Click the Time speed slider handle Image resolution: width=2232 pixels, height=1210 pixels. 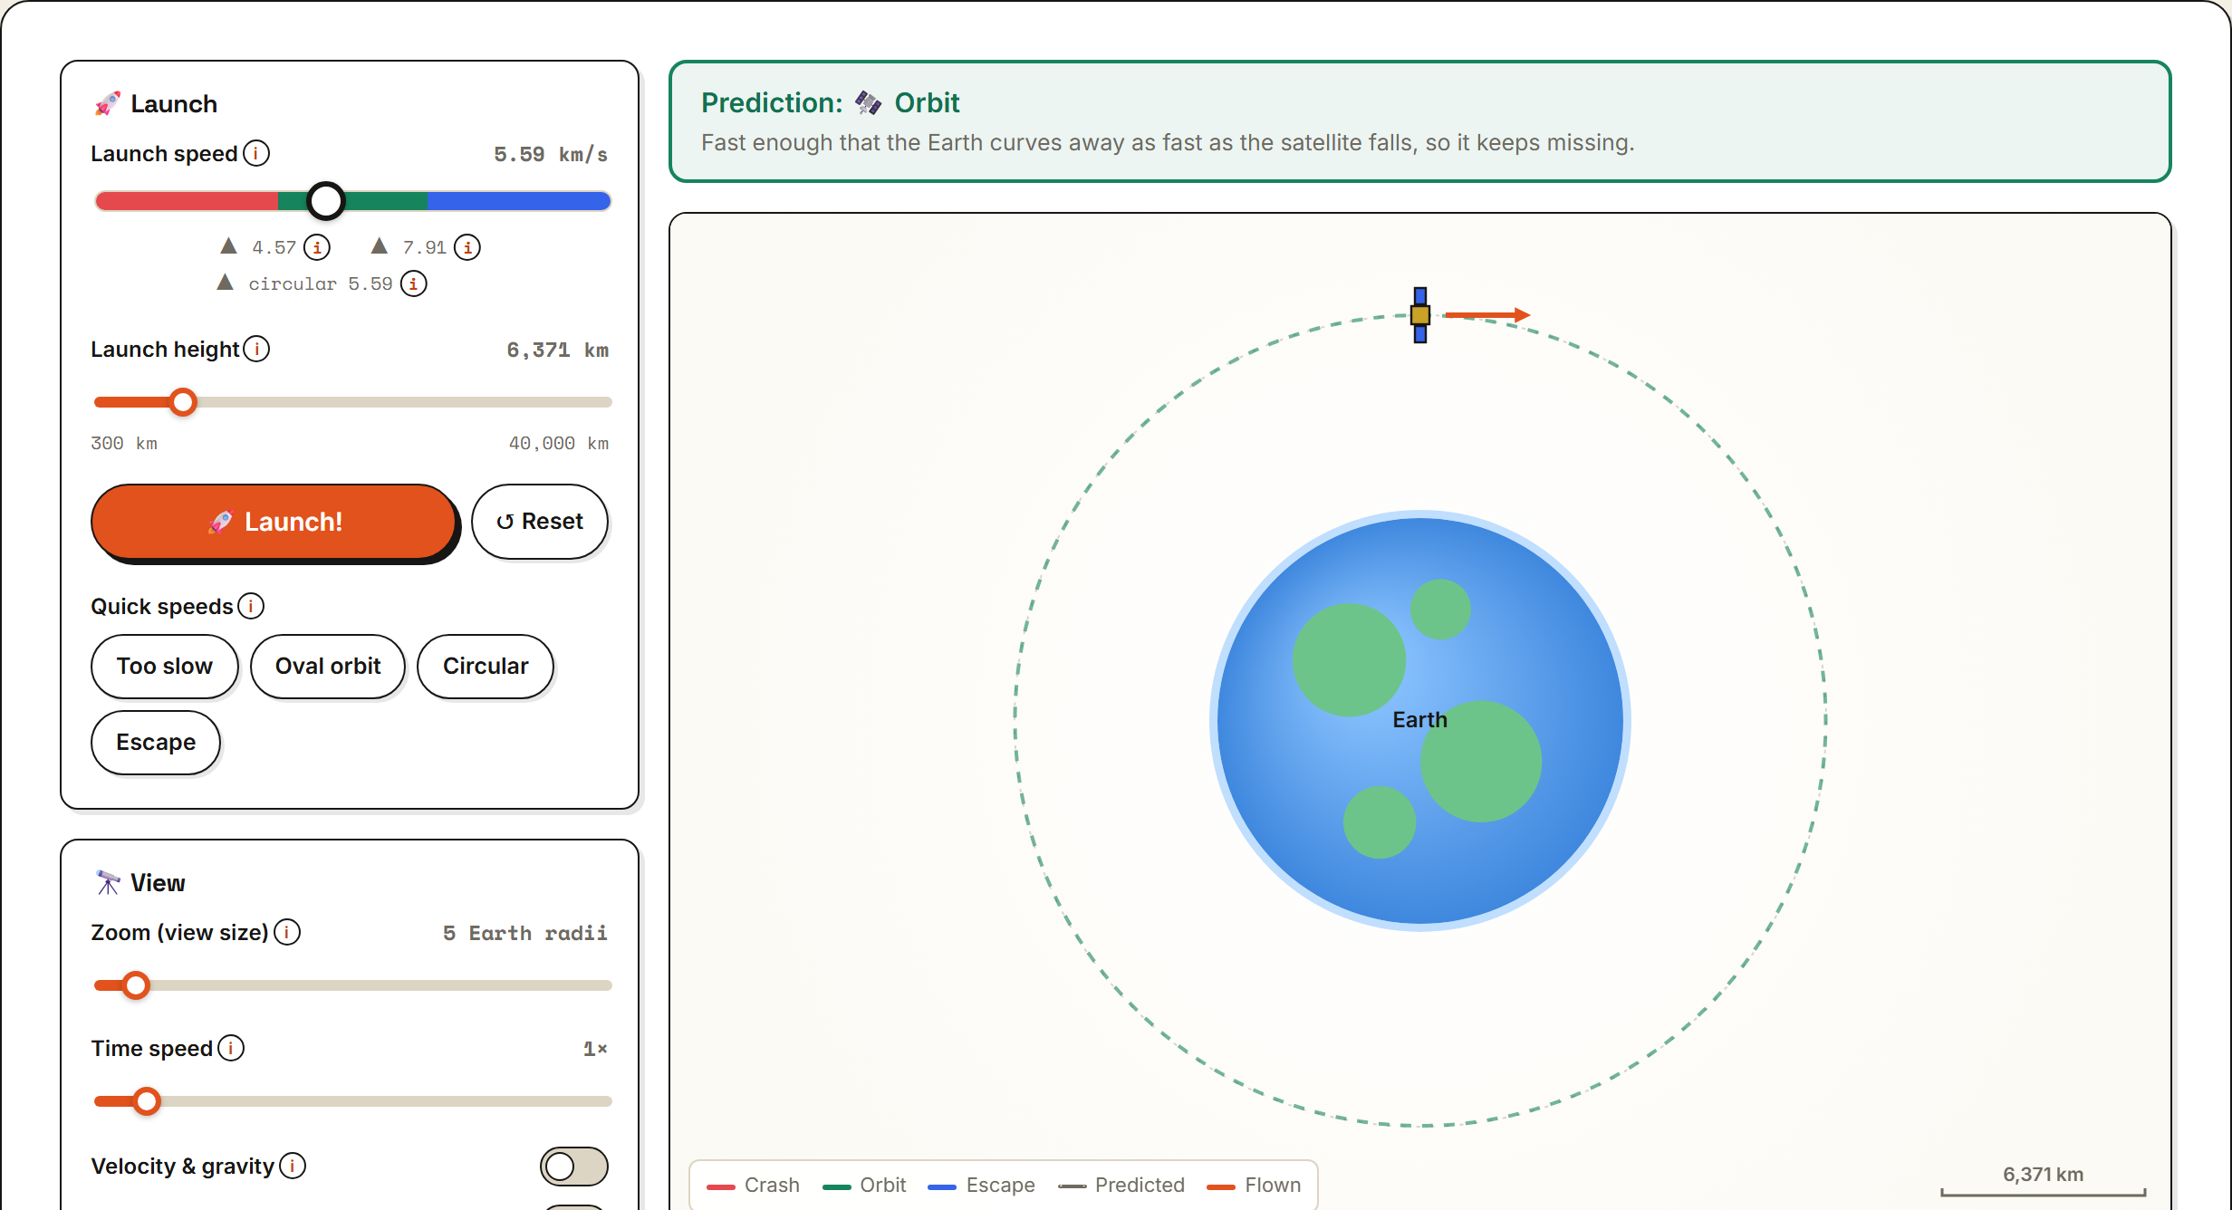point(147,1101)
